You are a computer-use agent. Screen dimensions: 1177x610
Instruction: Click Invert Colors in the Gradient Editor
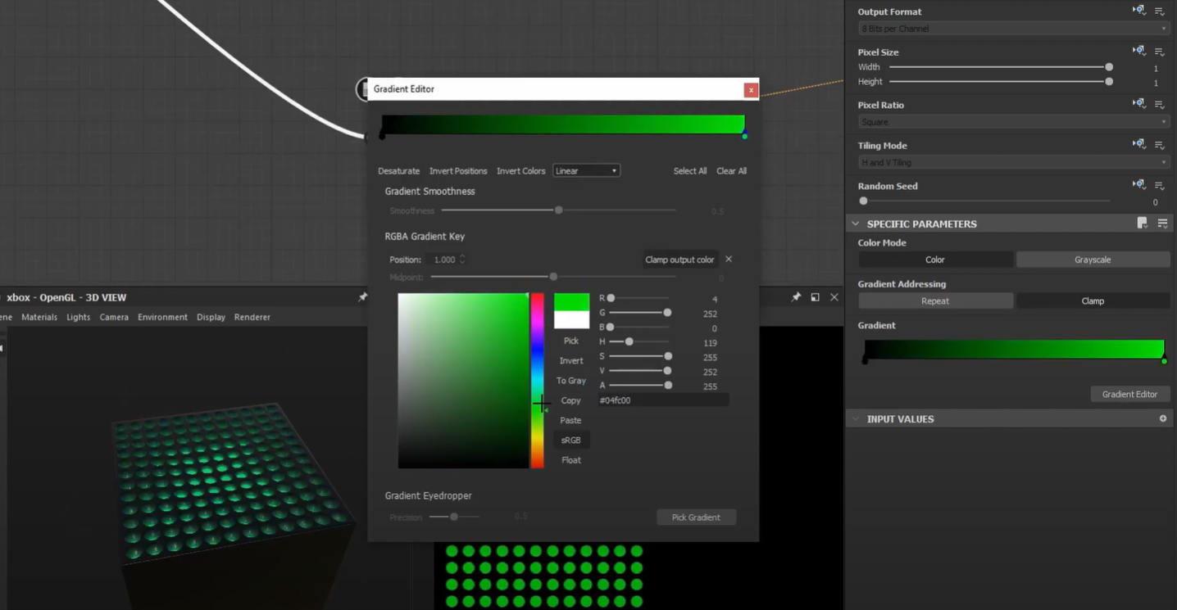click(520, 170)
